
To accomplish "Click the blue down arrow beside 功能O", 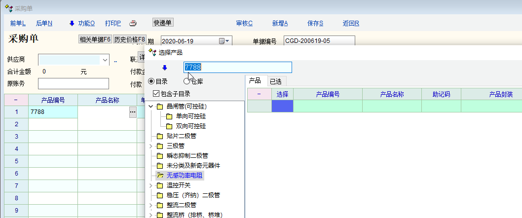I will pos(72,23).
